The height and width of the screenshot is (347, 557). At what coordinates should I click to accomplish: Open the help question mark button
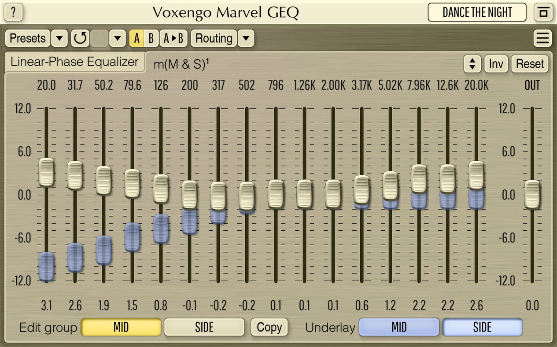click(14, 12)
